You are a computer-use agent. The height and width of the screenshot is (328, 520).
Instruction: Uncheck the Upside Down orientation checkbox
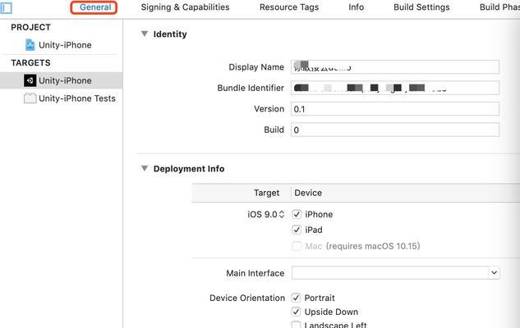click(296, 312)
